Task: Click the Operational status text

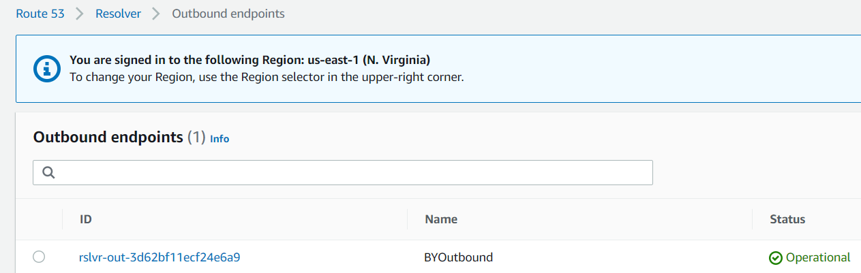Action: click(818, 257)
